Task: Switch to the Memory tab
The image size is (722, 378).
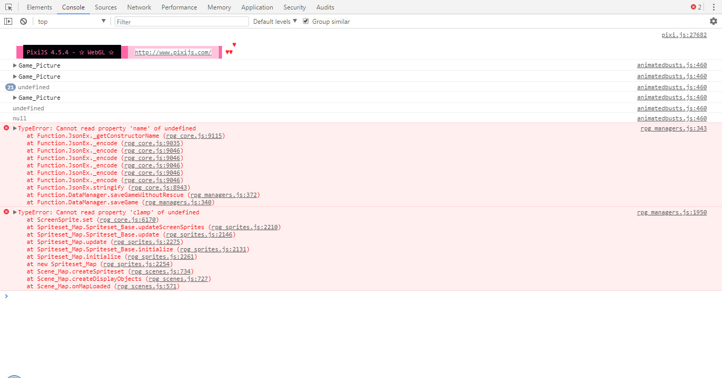Action: coord(219,7)
